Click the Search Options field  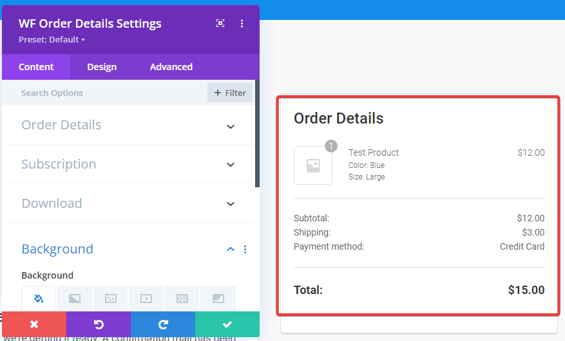click(104, 93)
